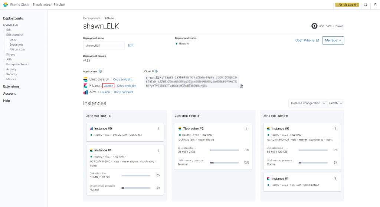Click Tiebreaker #2 disk allocation bar
380x207 pixels.
pos(225,150)
